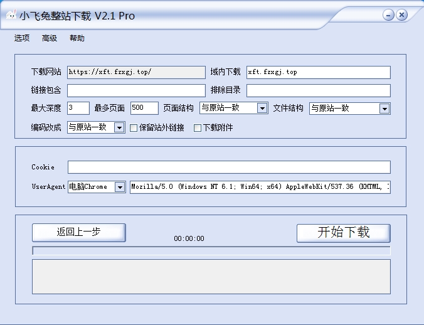Click the 最大深度 field showing 3
This screenshot has height=325, width=424.
[x=78, y=108]
